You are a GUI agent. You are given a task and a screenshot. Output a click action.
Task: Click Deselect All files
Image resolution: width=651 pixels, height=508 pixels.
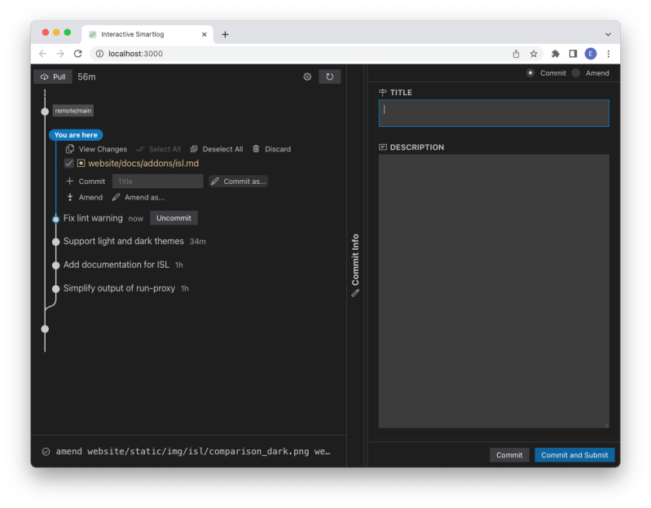coord(217,149)
